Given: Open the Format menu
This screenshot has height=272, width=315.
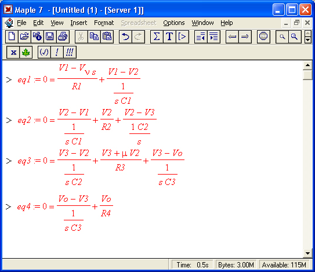Looking at the screenshot, I should [x=104, y=23].
